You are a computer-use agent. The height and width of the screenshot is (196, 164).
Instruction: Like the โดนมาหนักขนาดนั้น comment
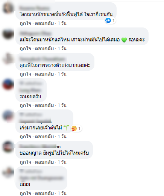click(25, 23)
